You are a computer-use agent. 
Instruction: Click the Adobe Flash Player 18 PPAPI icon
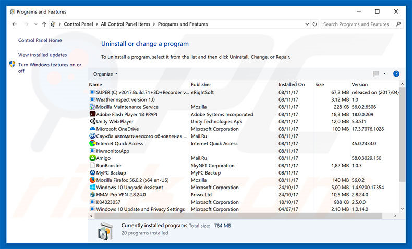click(x=92, y=114)
